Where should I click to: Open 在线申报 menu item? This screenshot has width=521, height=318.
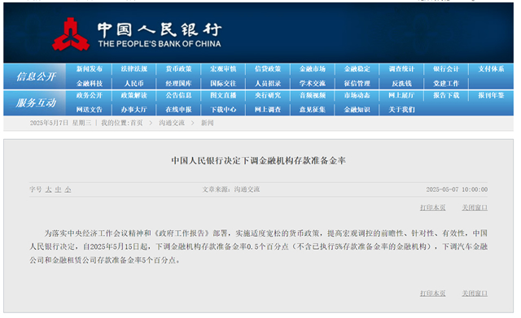(179, 110)
